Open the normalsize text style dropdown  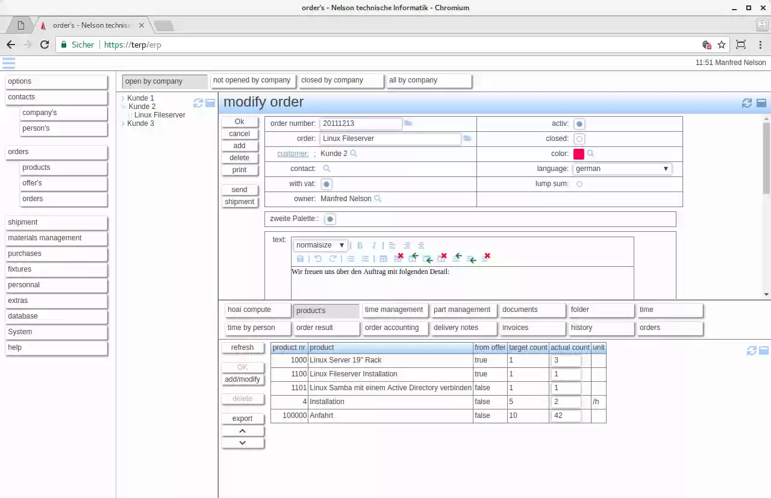[x=320, y=245]
